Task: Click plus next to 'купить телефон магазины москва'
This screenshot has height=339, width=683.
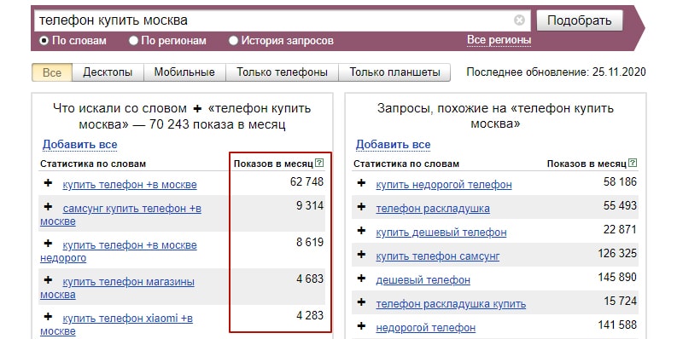Action: click(48, 280)
